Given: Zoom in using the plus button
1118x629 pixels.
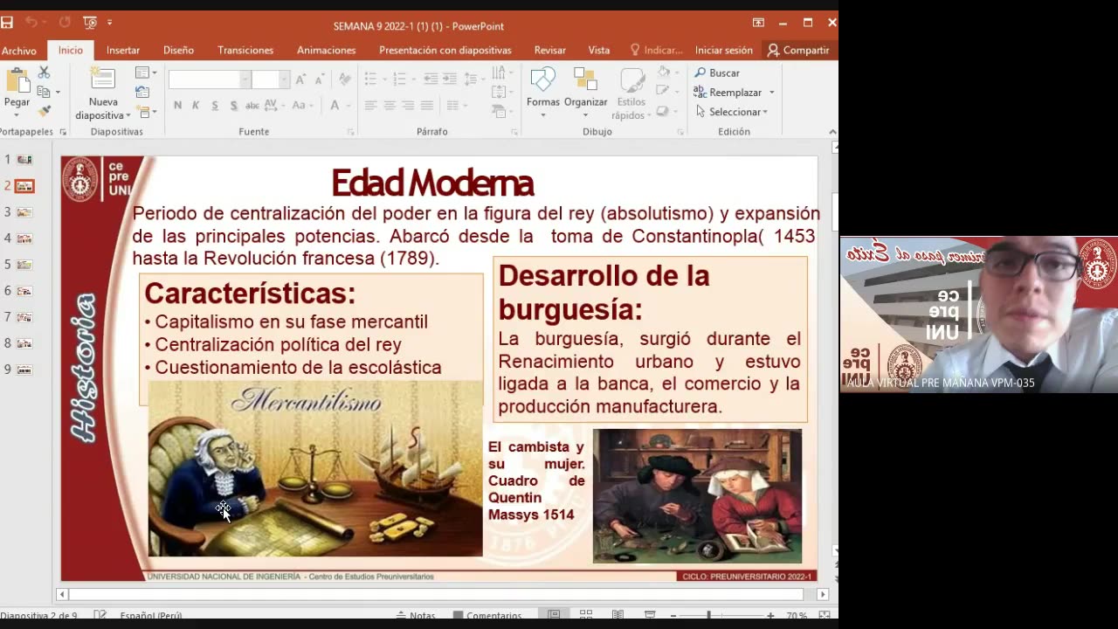Looking at the screenshot, I should point(770,616).
